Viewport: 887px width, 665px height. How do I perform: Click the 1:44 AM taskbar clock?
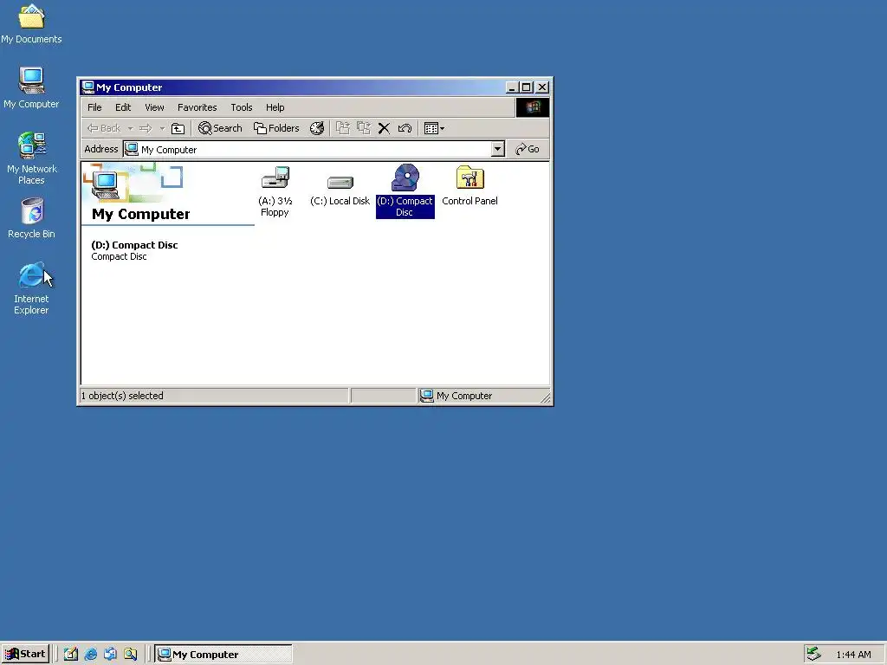853,655
